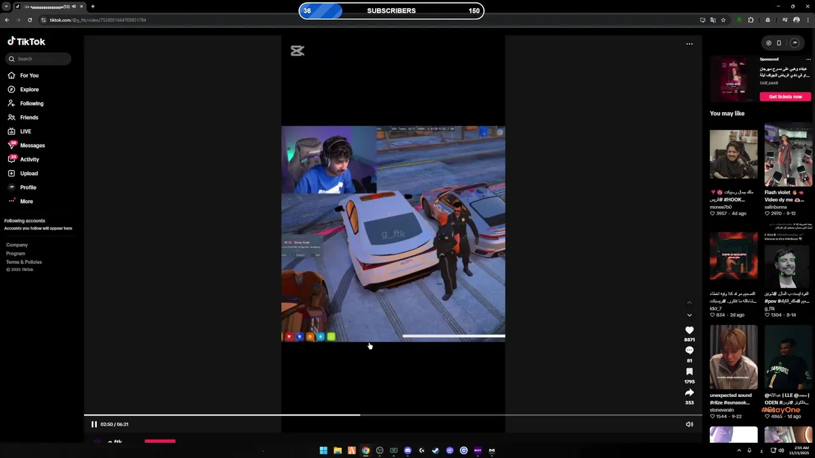Open File Explorer from the taskbar

click(x=337, y=450)
